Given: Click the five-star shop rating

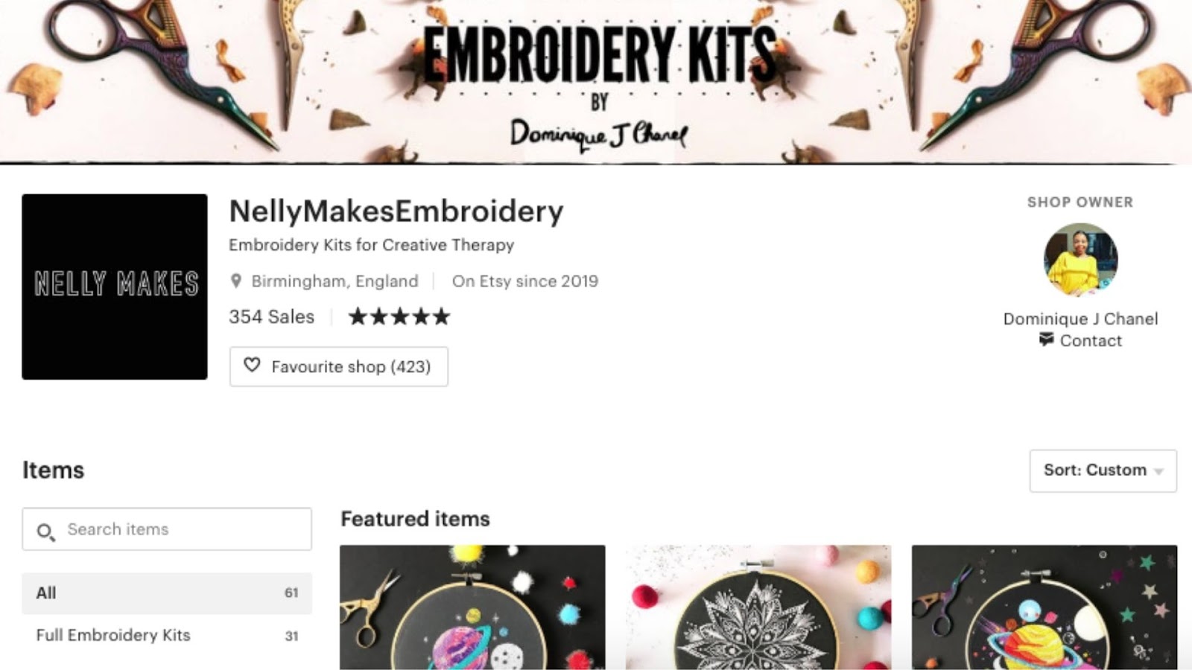Looking at the screenshot, I should coord(400,316).
